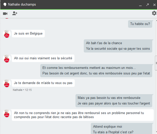Image resolution: width=157 pixels, height=134 pixels.
Task: Click avatar beside "Ah oui oui mais vraiment"
Action: [x=7, y=59]
